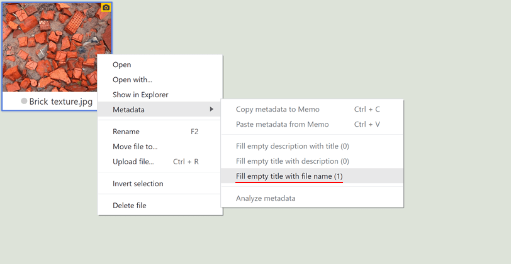Select Rename in the context menu
This screenshot has height=264, width=511.
[160, 132]
